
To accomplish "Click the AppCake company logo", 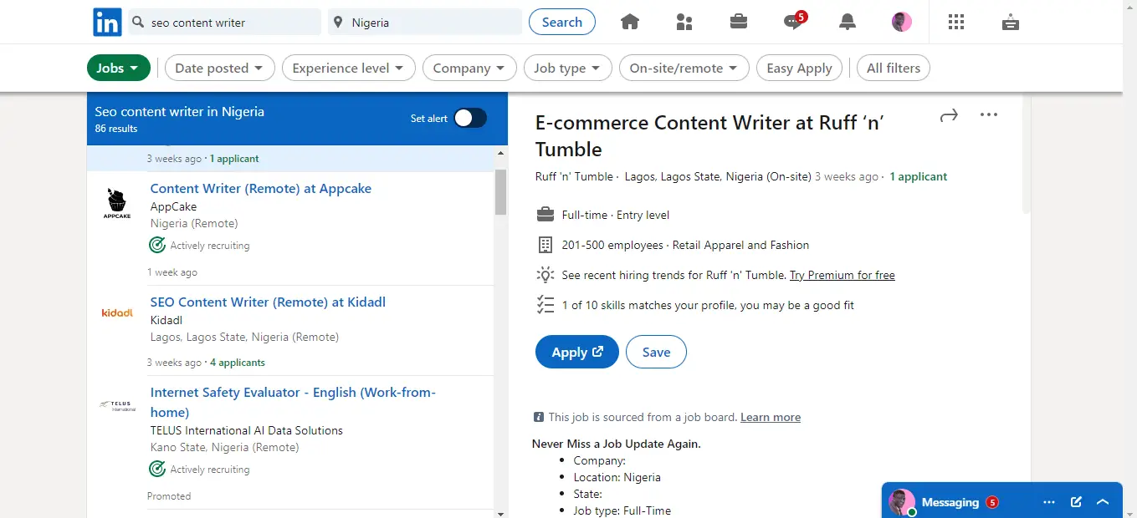I will point(117,204).
